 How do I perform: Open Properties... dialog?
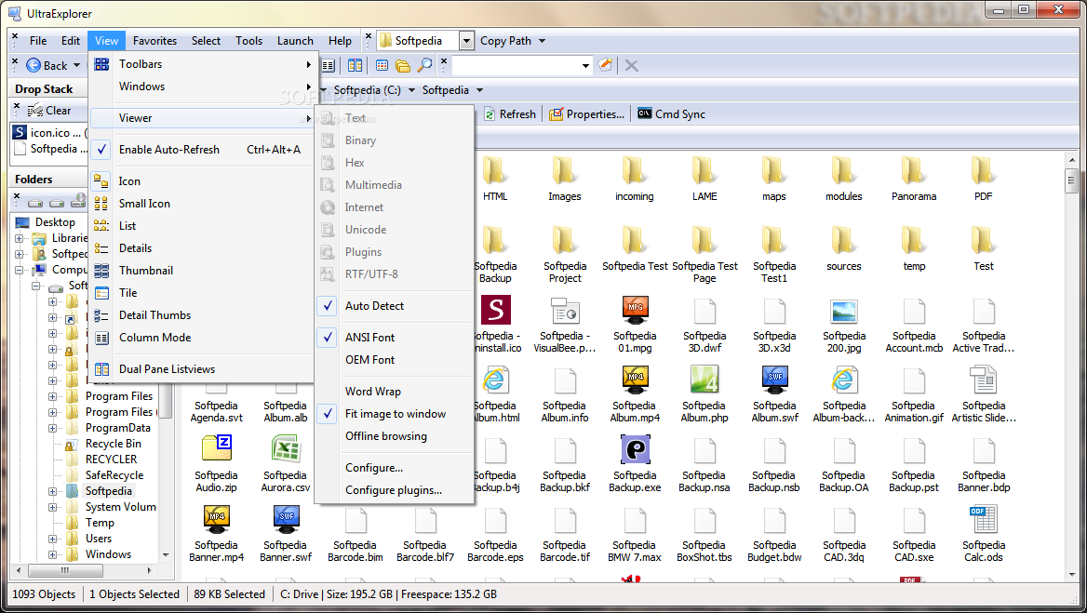coord(586,114)
